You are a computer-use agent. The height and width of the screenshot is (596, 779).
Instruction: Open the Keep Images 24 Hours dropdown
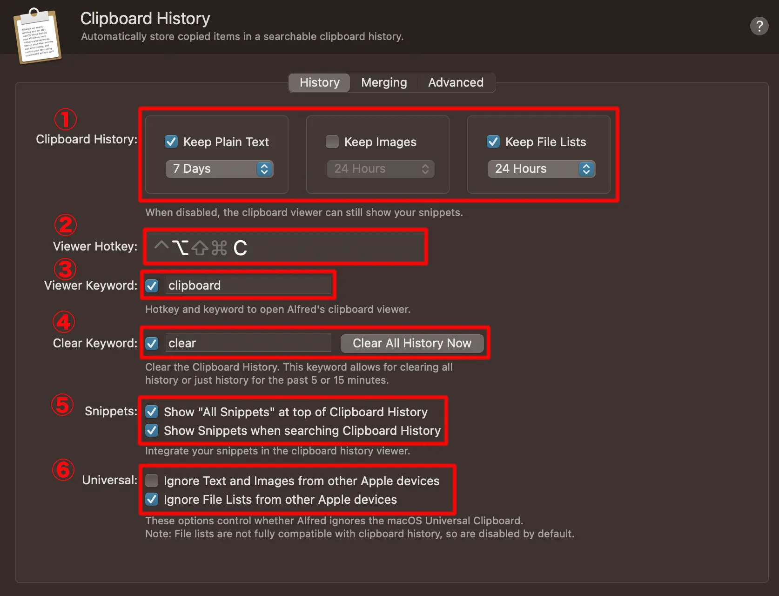pos(380,169)
